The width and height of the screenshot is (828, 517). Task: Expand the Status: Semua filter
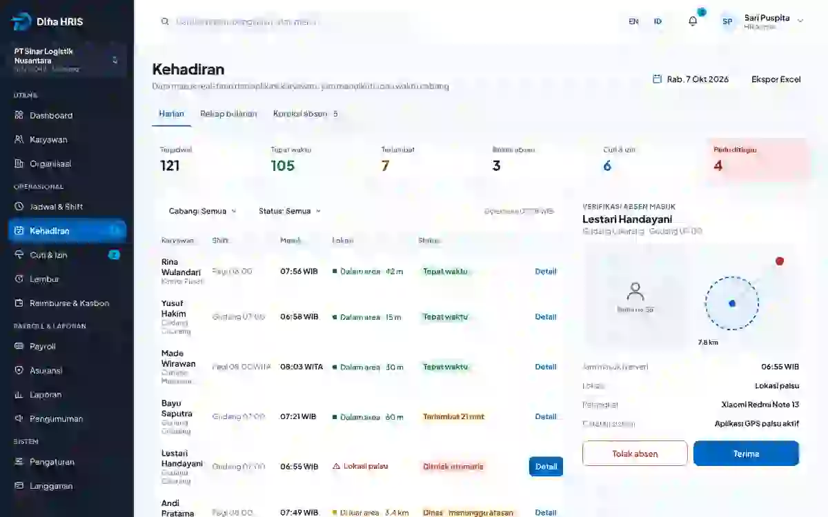coord(290,211)
